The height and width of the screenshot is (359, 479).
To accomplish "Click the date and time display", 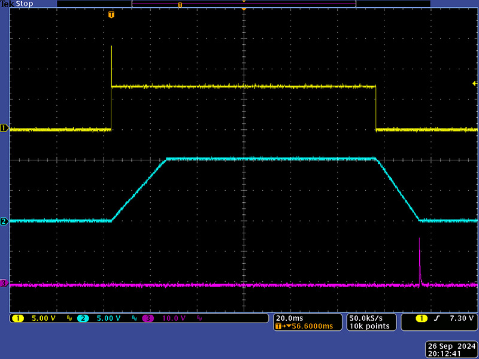I will [451, 349].
